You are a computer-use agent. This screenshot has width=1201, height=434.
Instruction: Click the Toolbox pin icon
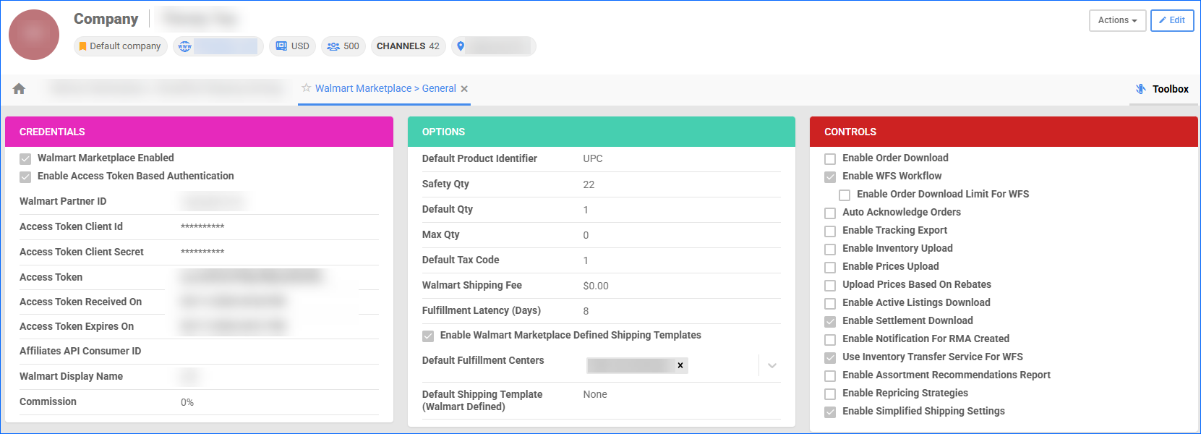[x=1140, y=89]
